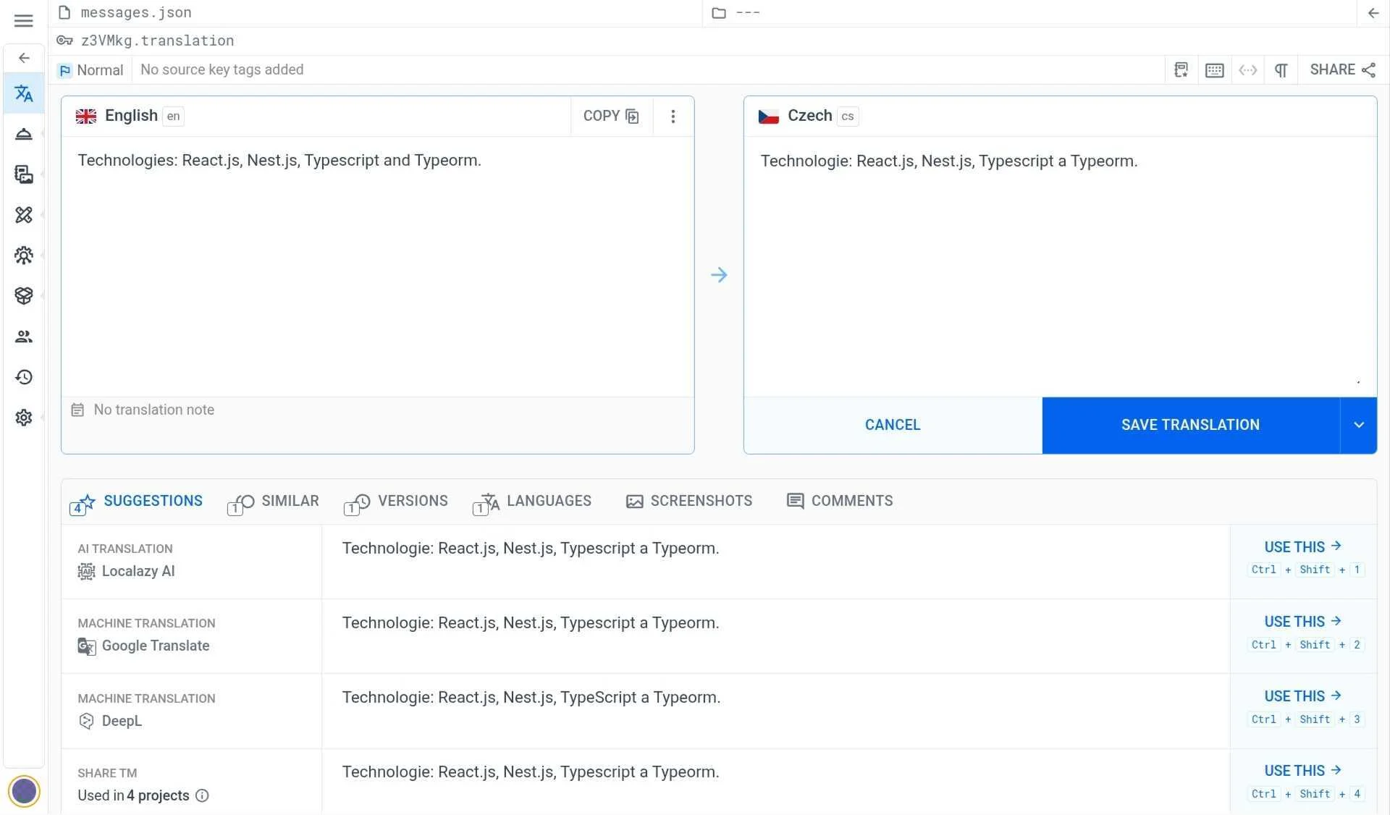Open settings gear in sidebar
Image resolution: width=1390 pixels, height=815 pixels.
tap(23, 418)
